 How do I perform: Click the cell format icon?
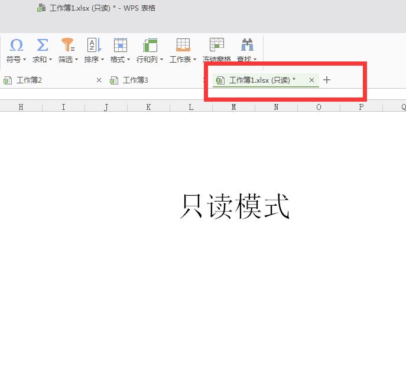(x=121, y=45)
